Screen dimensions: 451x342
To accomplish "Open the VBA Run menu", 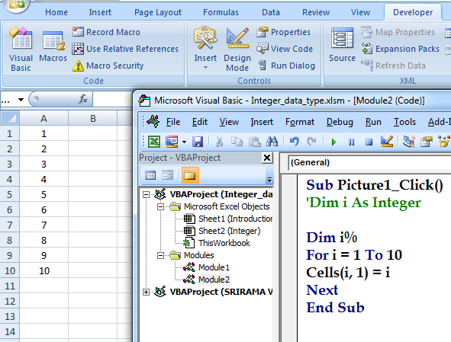I will click(x=373, y=122).
